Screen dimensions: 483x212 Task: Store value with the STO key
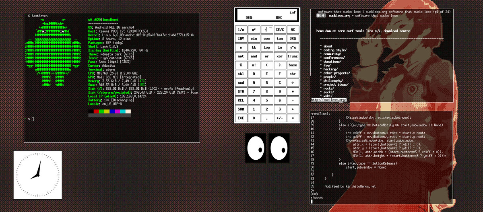point(241,92)
